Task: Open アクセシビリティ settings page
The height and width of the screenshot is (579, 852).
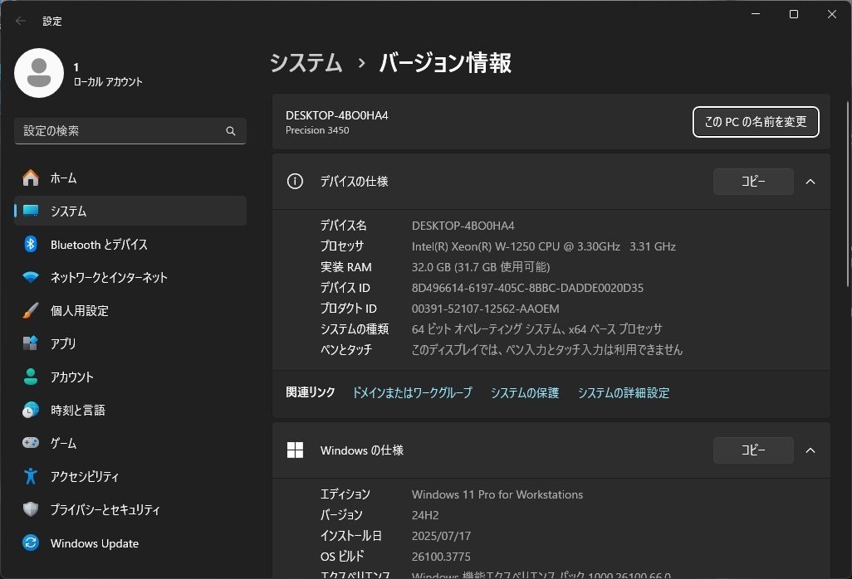Action: coord(130,476)
